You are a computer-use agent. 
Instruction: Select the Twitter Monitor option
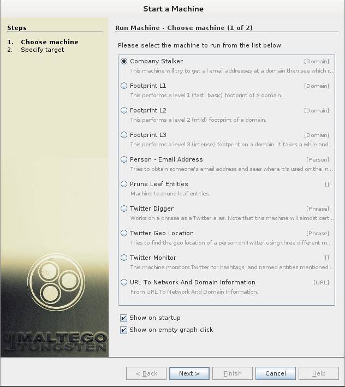point(124,258)
